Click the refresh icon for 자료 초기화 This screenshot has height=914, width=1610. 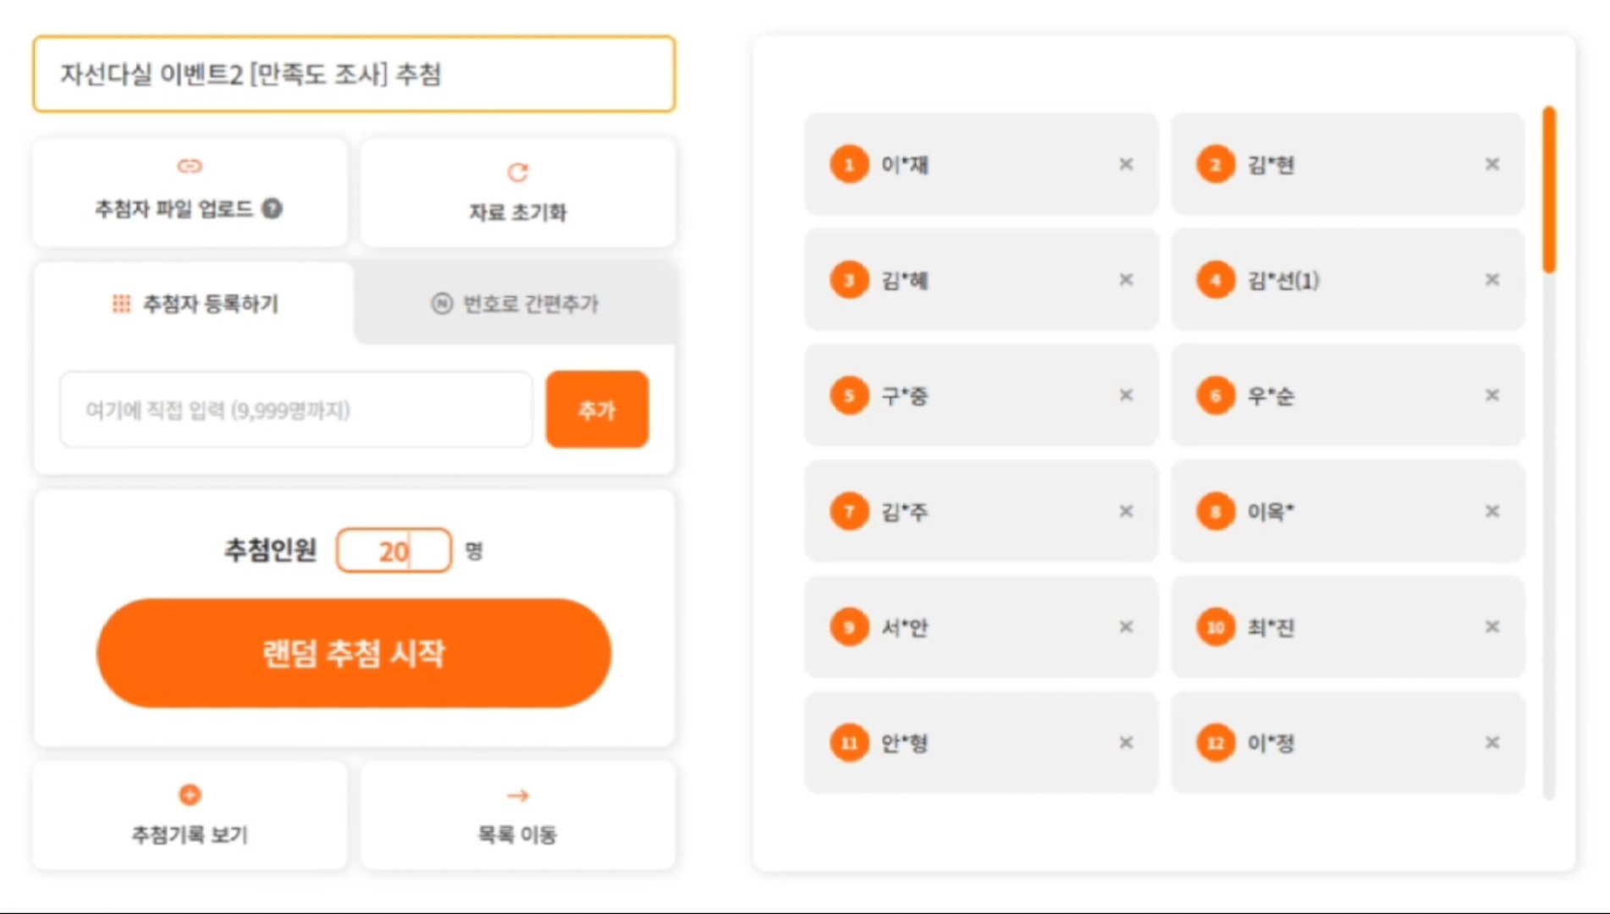(518, 172)
